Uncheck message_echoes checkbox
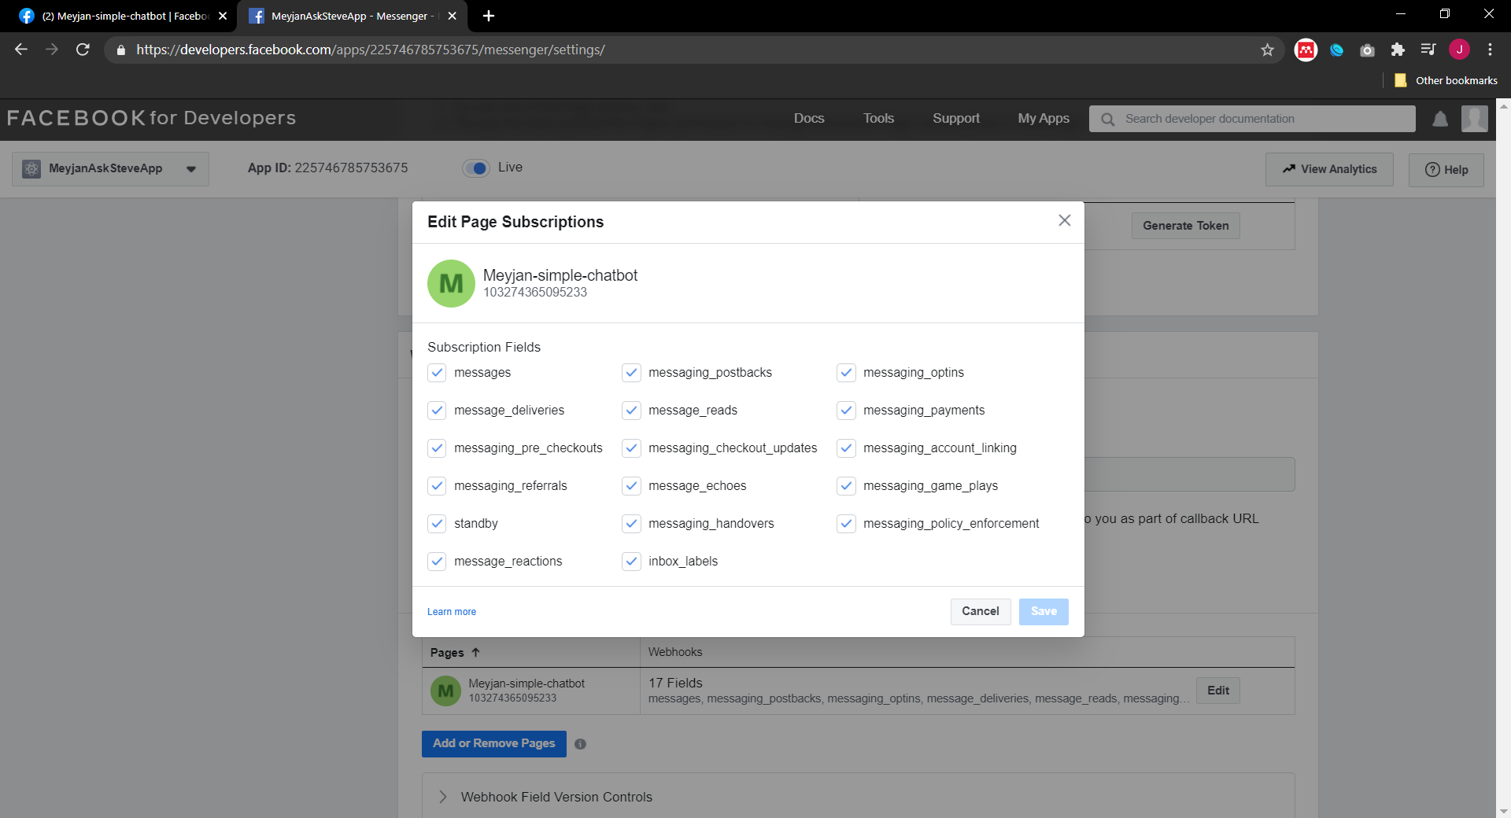 tap(631, 485)
